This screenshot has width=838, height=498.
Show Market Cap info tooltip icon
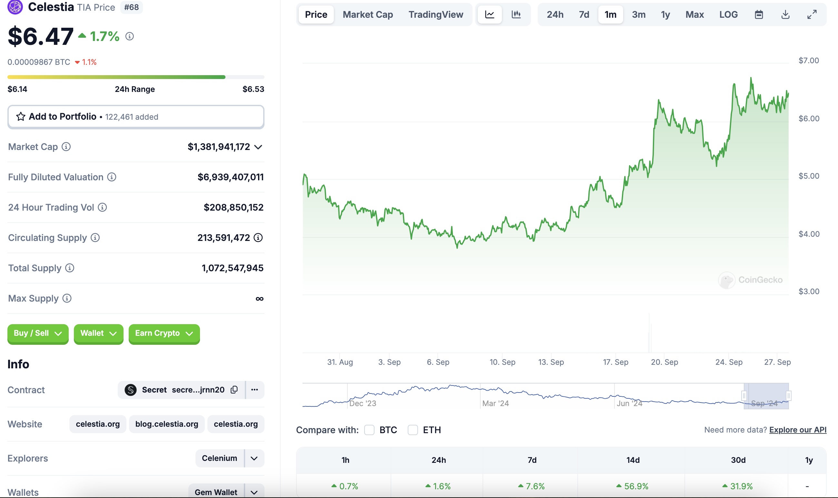(66, 147)
